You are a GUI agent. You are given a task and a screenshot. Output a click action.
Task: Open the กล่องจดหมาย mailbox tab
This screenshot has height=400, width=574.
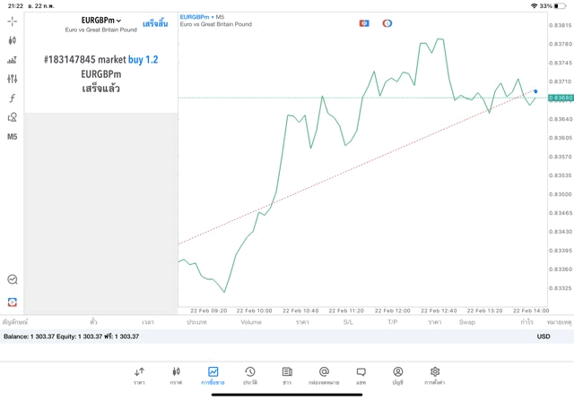[x=324, y=376]
